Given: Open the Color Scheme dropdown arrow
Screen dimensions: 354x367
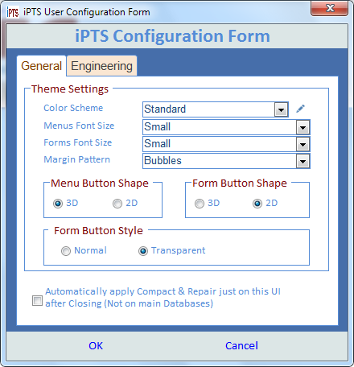Looking at the screenshot, I should coord(281,109).
